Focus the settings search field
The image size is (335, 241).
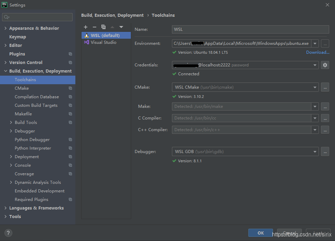point(37,17)
